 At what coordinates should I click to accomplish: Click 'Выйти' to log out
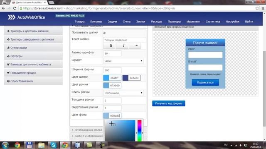point(249,22)
